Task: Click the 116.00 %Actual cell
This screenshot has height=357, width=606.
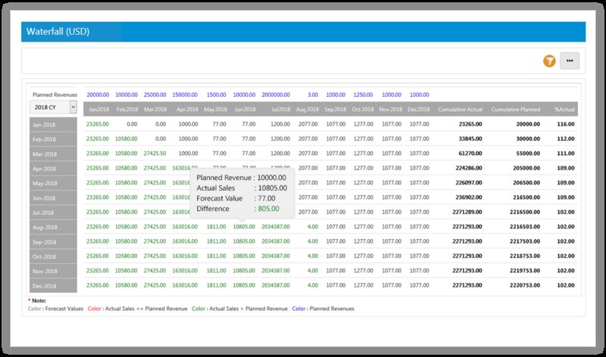Action: pyautogui.click(x=565, y=123)
